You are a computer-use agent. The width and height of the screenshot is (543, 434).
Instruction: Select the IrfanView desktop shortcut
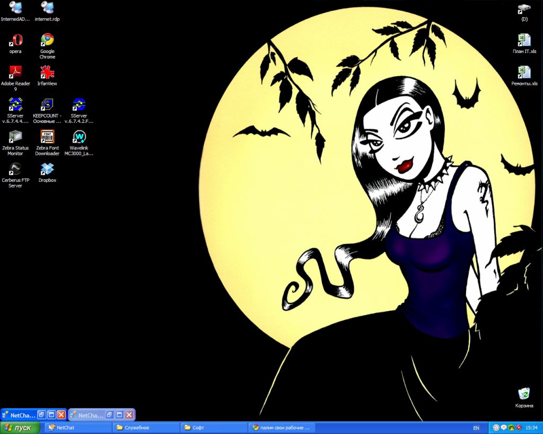pos(47,76)
